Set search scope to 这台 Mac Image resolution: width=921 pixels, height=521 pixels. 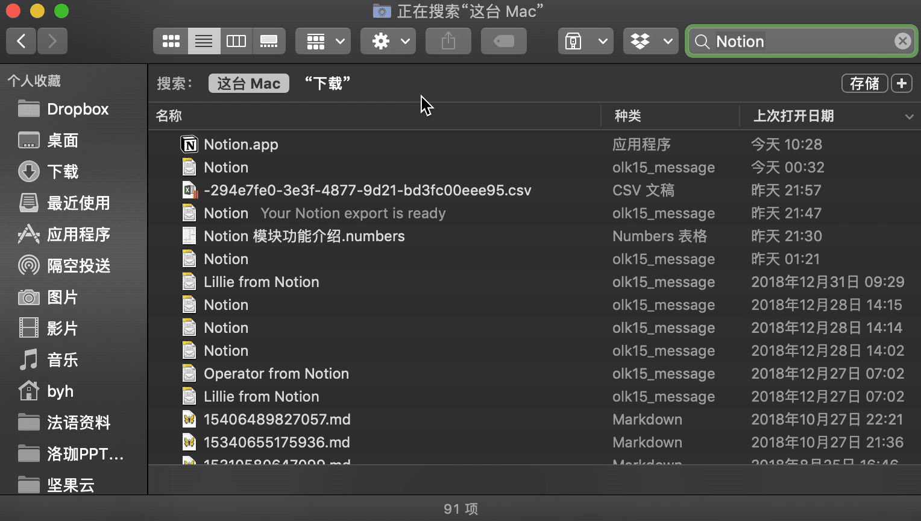(249, 83)
